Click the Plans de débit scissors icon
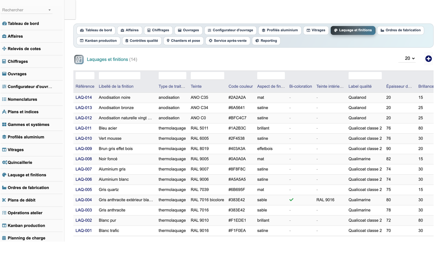Image resolution: width=443 pixels, height=274 pixels. [4, 200]
